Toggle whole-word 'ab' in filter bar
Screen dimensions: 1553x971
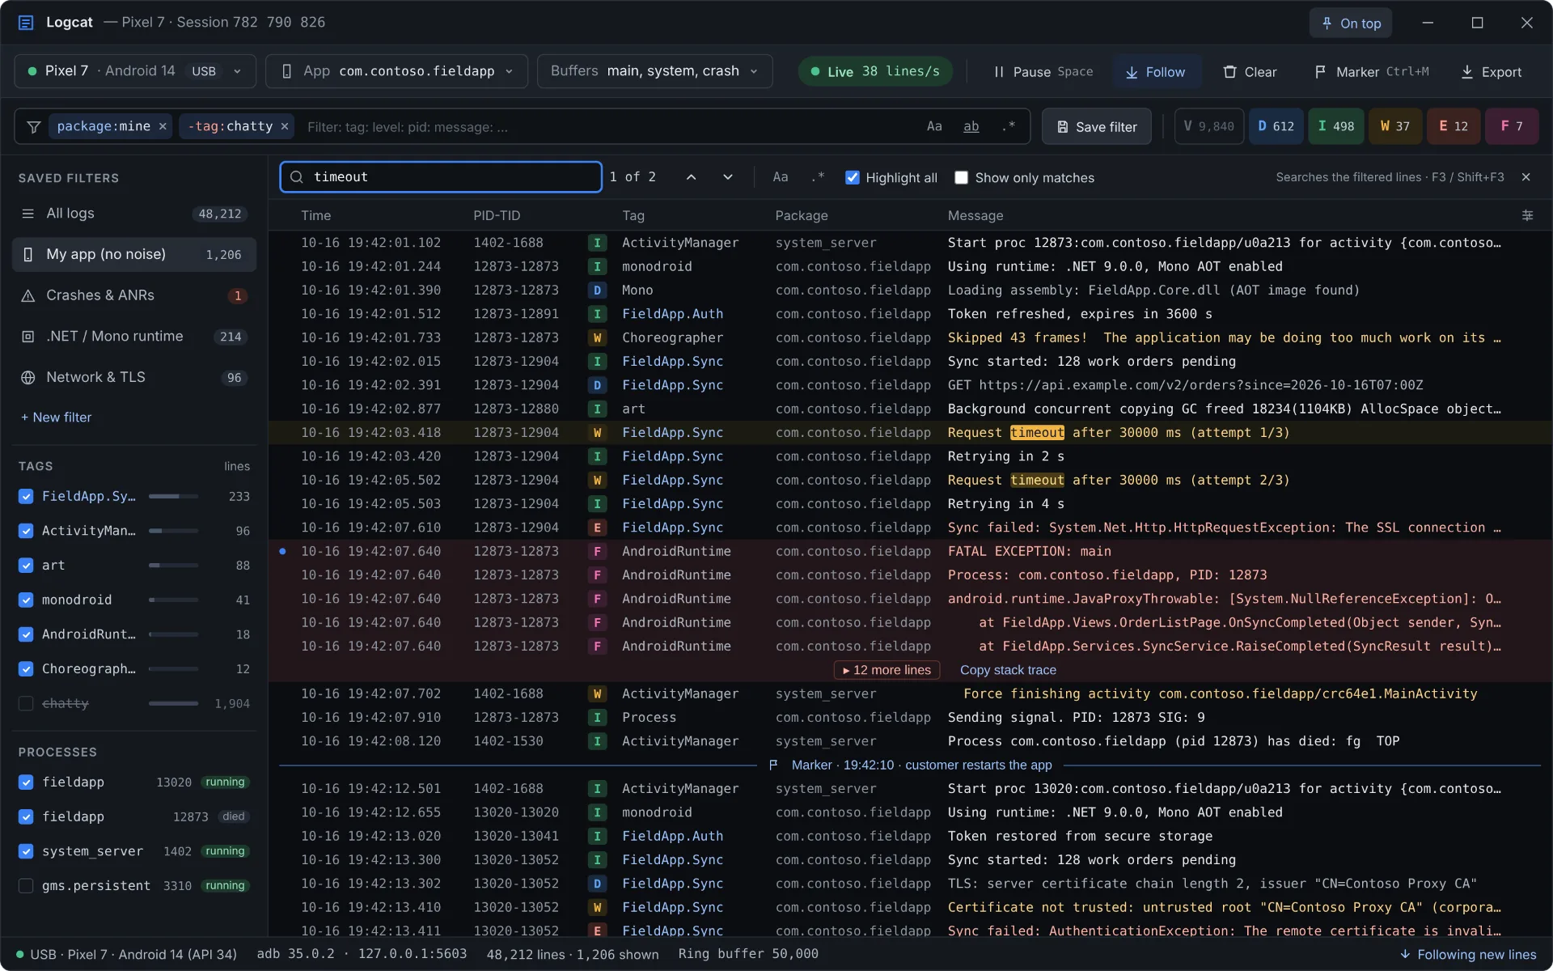point(971,126)
